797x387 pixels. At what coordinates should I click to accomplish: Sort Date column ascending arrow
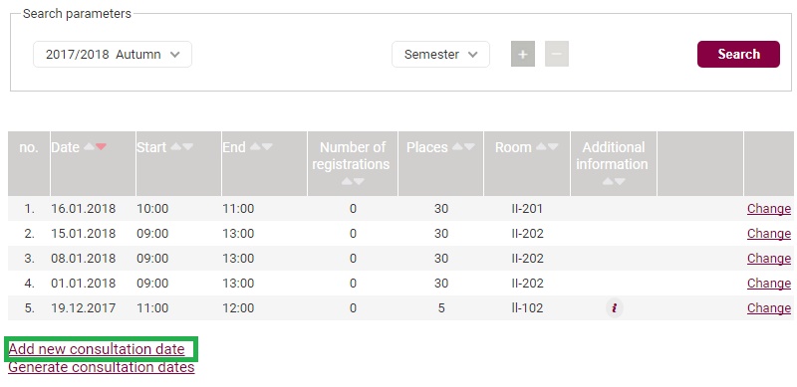(x=90, y=147)
